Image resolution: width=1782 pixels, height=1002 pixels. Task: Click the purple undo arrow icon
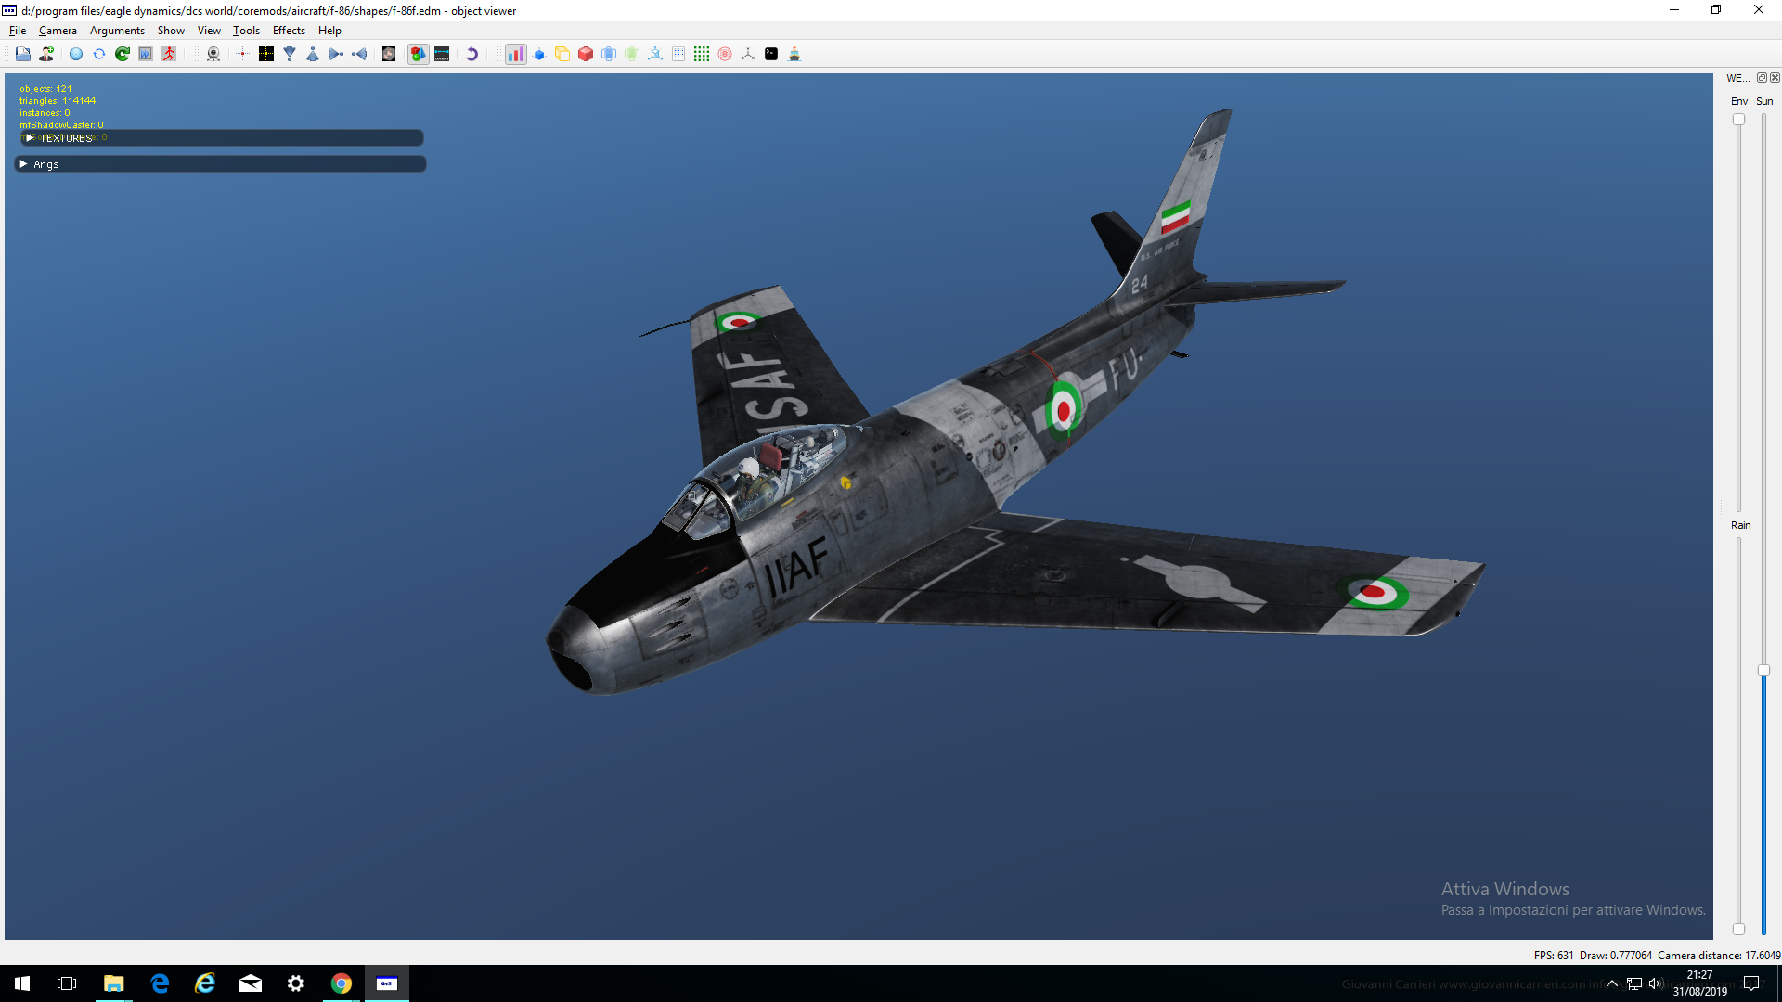pos(471,54)
